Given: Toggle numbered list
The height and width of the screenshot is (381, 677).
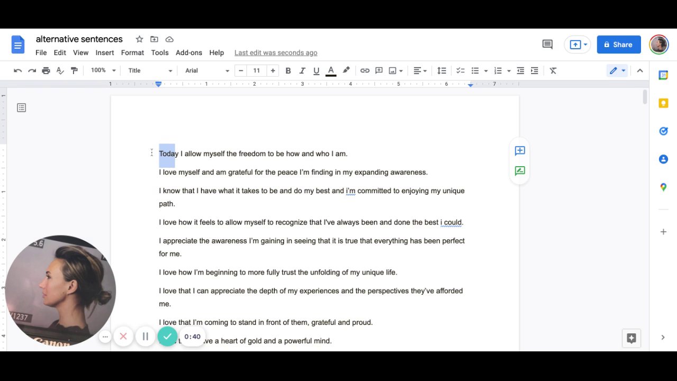Looking at the screenshot, I should click(498, 70).
